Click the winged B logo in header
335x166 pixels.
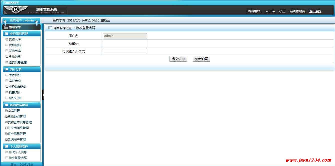tap(16, 9)
